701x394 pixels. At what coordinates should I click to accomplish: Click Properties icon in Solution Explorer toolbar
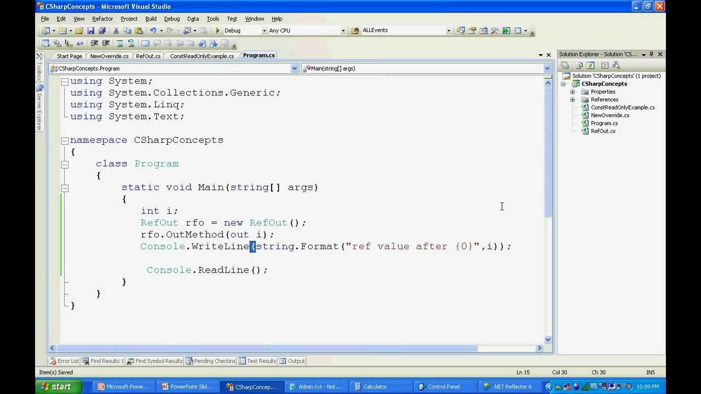(565, 65)
